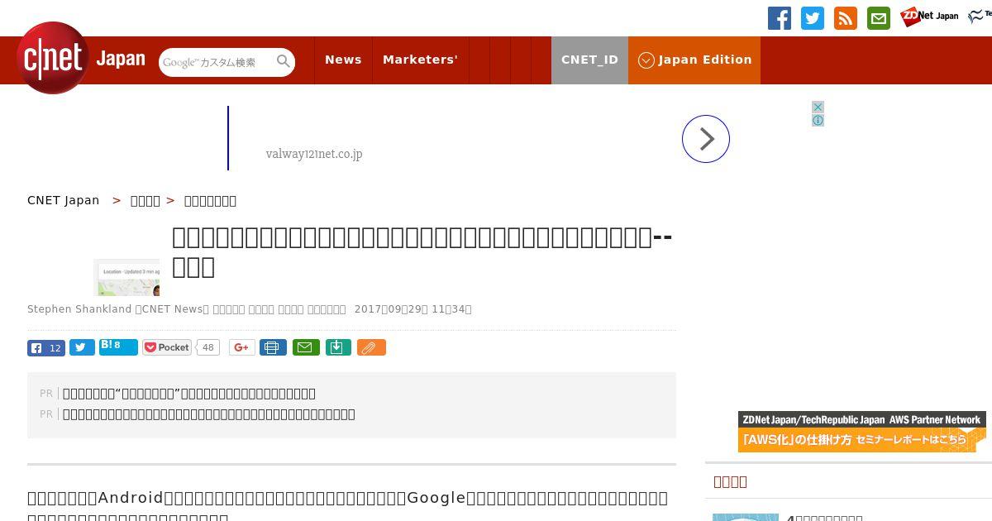Print the article via printer icon
Image resolution: width=992 pixels, height=521 pixels.
click(x=273, y=347)
